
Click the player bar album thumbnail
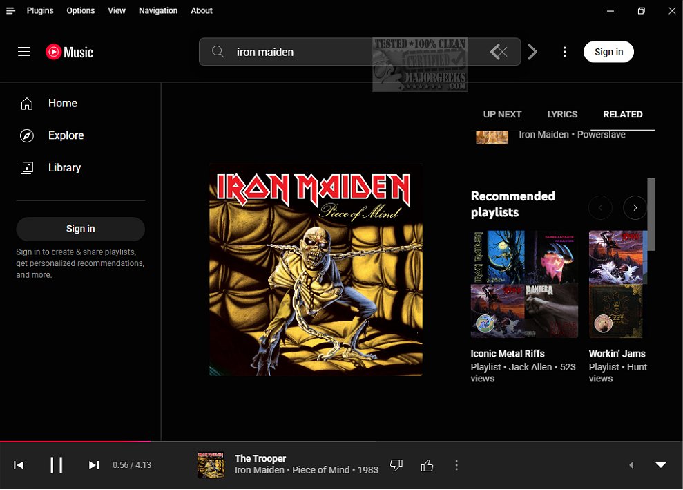click(x=211, y=465)
